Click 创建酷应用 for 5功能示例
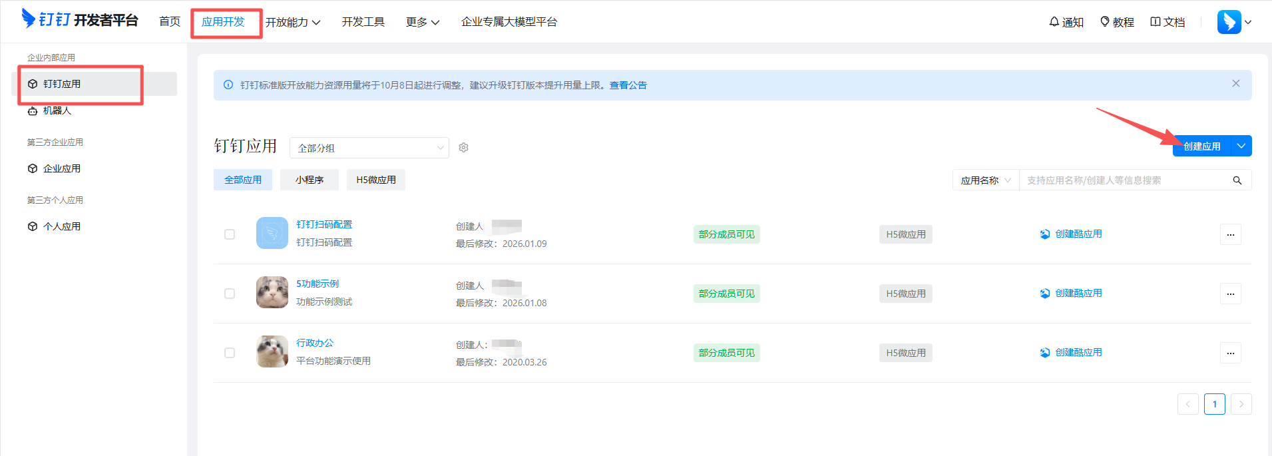Image resolution: width=1272 pixels, height=456 pixels. [1071, 293]
